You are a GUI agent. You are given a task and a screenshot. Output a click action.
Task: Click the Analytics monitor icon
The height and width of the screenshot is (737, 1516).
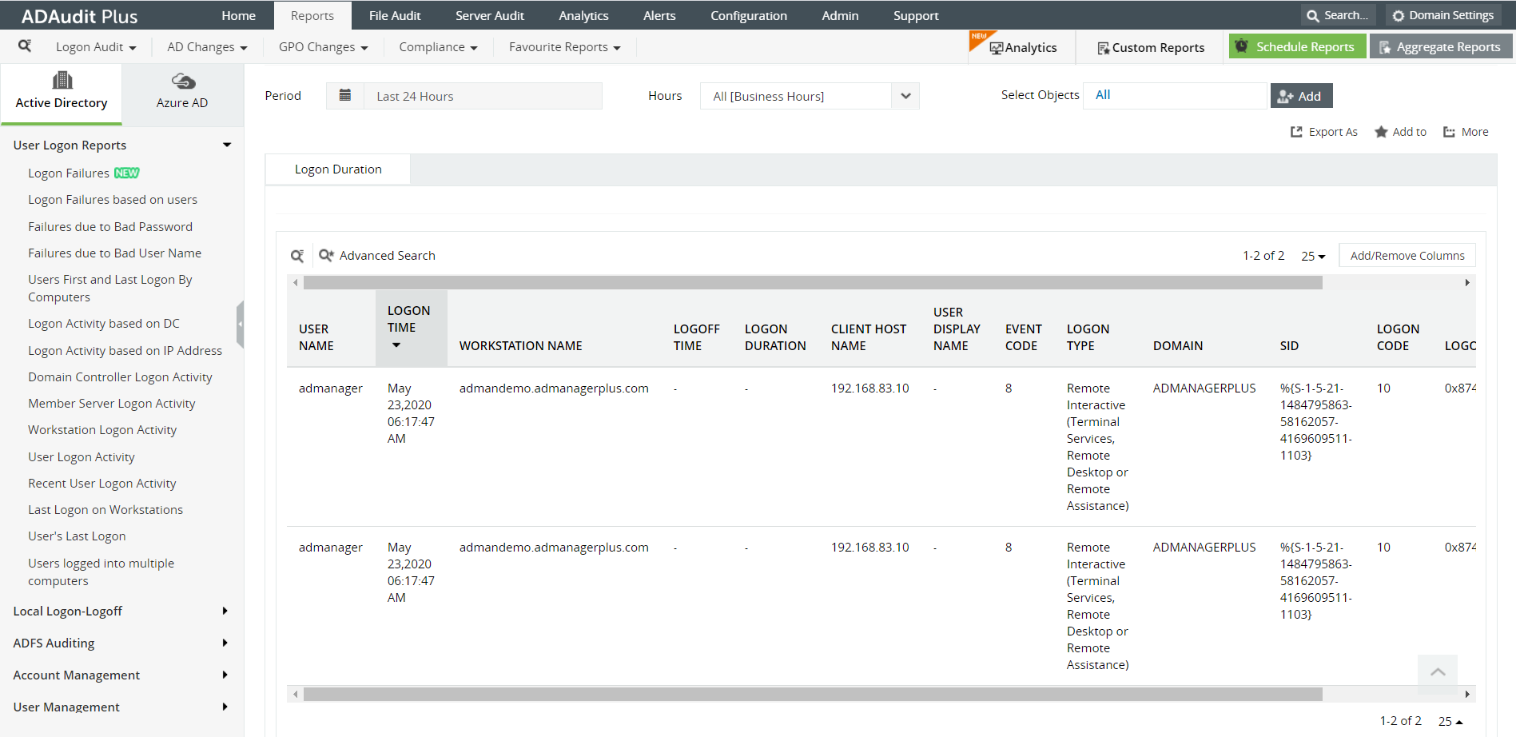click(997, 48)
